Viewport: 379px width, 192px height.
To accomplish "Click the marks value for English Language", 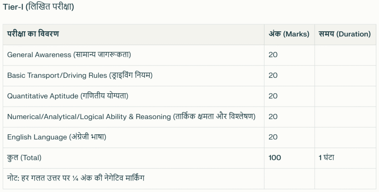I will coord(273,137).
